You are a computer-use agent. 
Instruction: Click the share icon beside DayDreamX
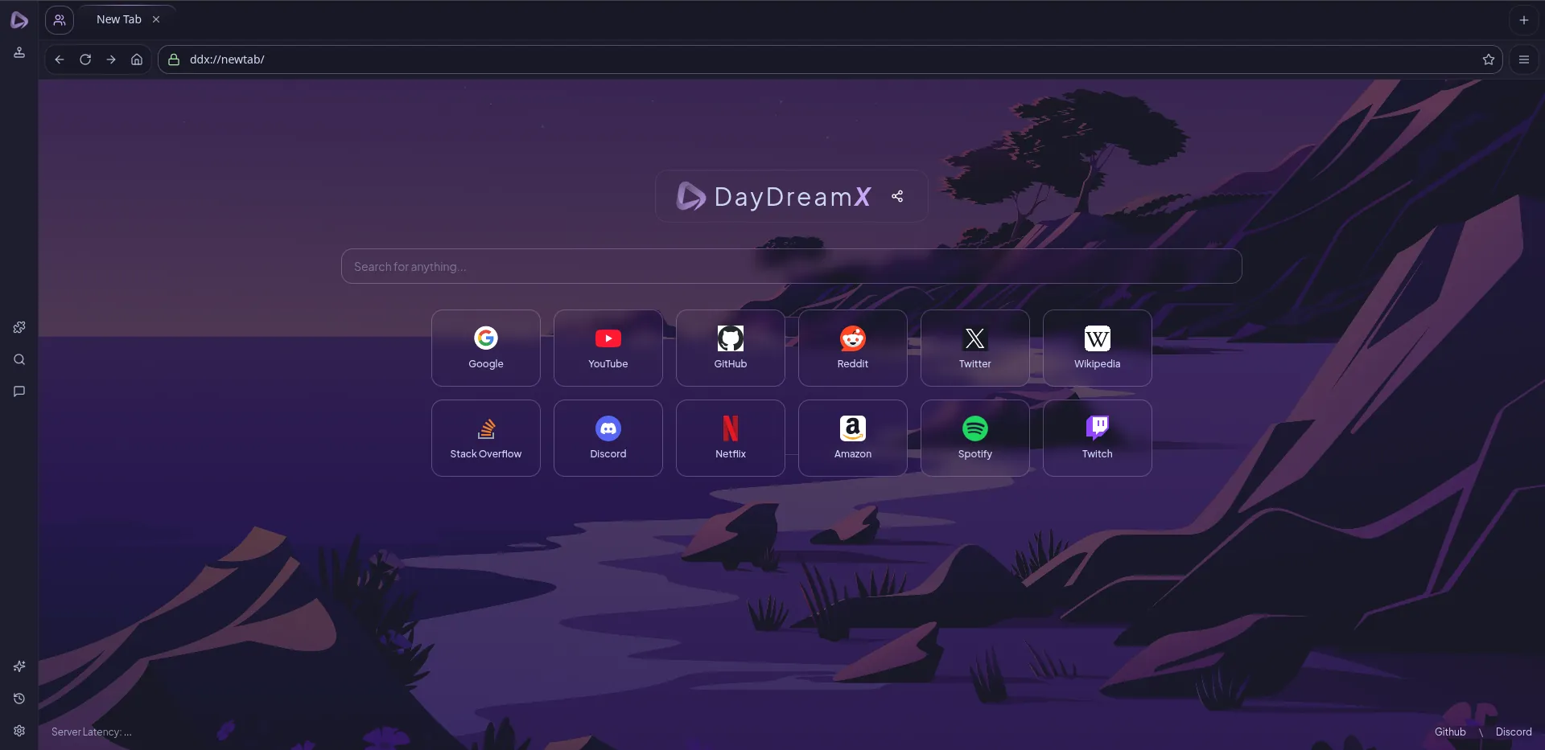coord(897,196)
